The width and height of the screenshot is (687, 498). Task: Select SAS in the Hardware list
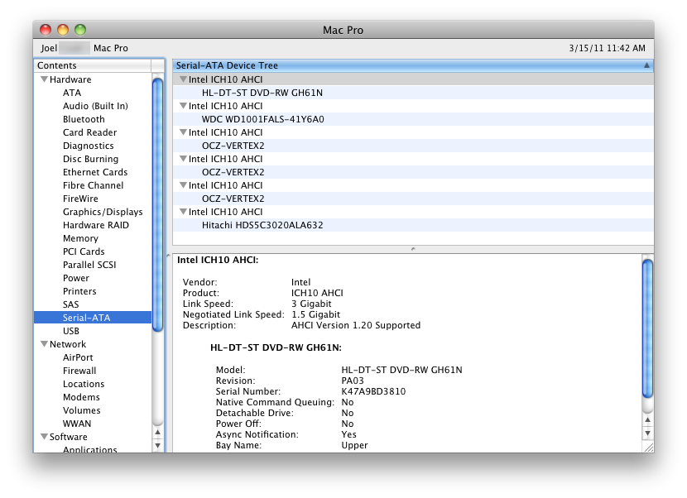tap(70, 304)
